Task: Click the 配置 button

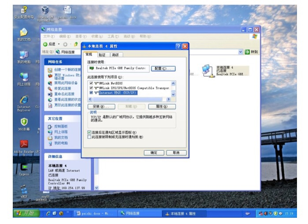Action: (x=163, y=69)
